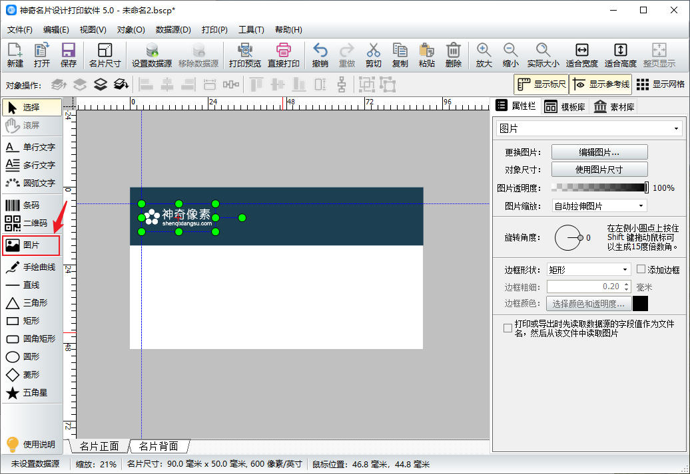This screenshot has width=690, height=474.
Task: Open the 数据源(D) menu
Action: [x=173, y=30]
